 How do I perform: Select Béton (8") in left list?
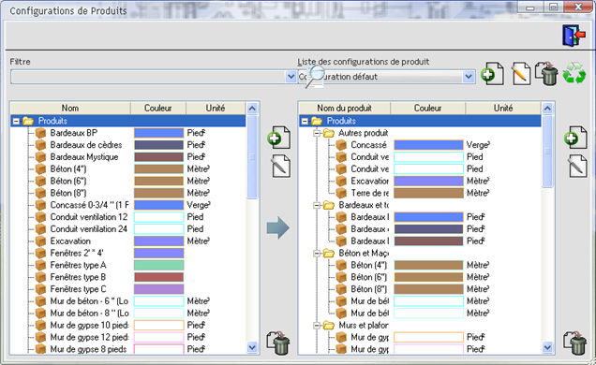68,193
